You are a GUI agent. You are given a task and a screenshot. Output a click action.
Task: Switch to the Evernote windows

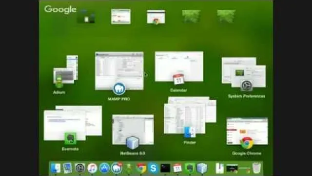pyautogui.click(x=73, y=123)
